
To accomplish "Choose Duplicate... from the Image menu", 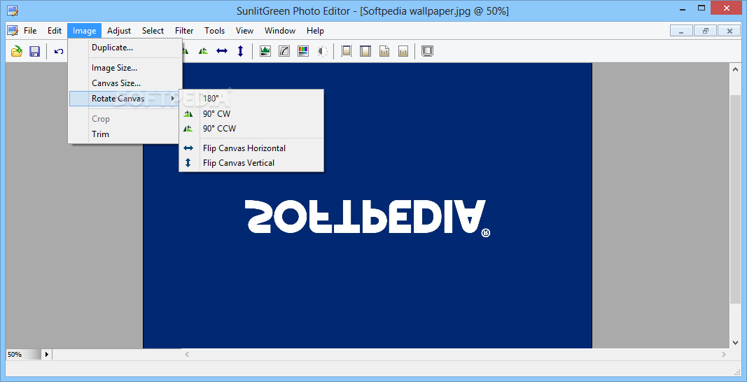I will click(x=125, y=48).
